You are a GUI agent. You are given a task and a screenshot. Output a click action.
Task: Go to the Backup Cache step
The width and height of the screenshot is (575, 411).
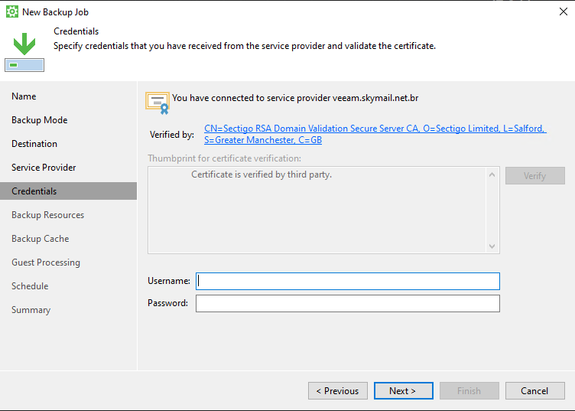tap(41, 239)
